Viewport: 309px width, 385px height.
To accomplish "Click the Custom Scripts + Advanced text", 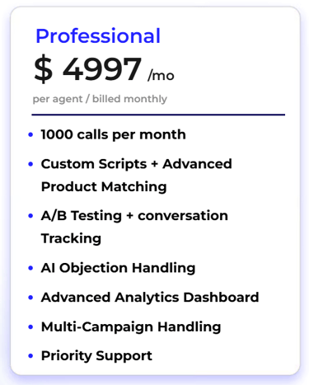I will (137, 164).
